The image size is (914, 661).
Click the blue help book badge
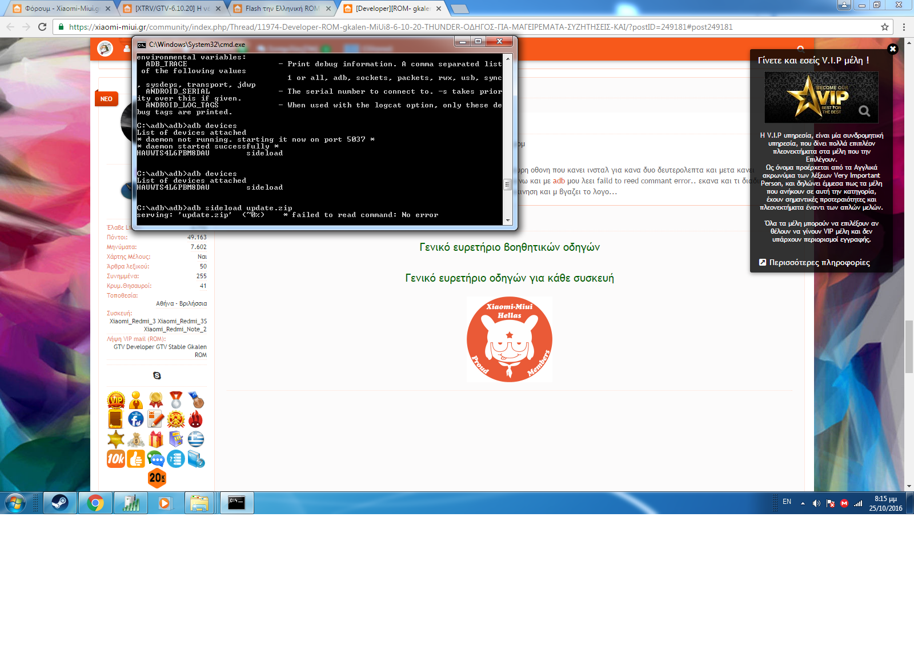click(x=196, y=459)
